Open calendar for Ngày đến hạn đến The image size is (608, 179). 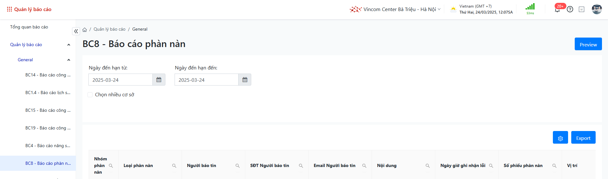(x=245, y=80)
